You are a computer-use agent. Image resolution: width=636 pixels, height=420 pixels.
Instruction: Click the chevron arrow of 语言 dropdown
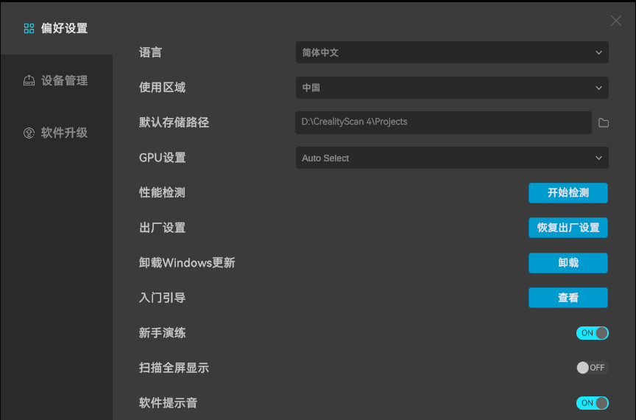pos(598,53)
